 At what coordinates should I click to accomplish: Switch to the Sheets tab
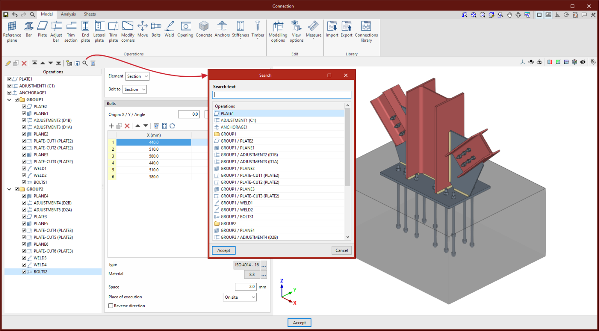point(90,14)
